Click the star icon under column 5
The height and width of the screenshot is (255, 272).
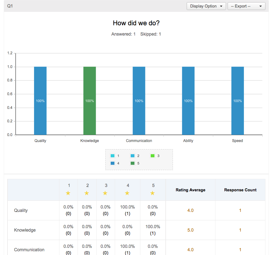153,193
